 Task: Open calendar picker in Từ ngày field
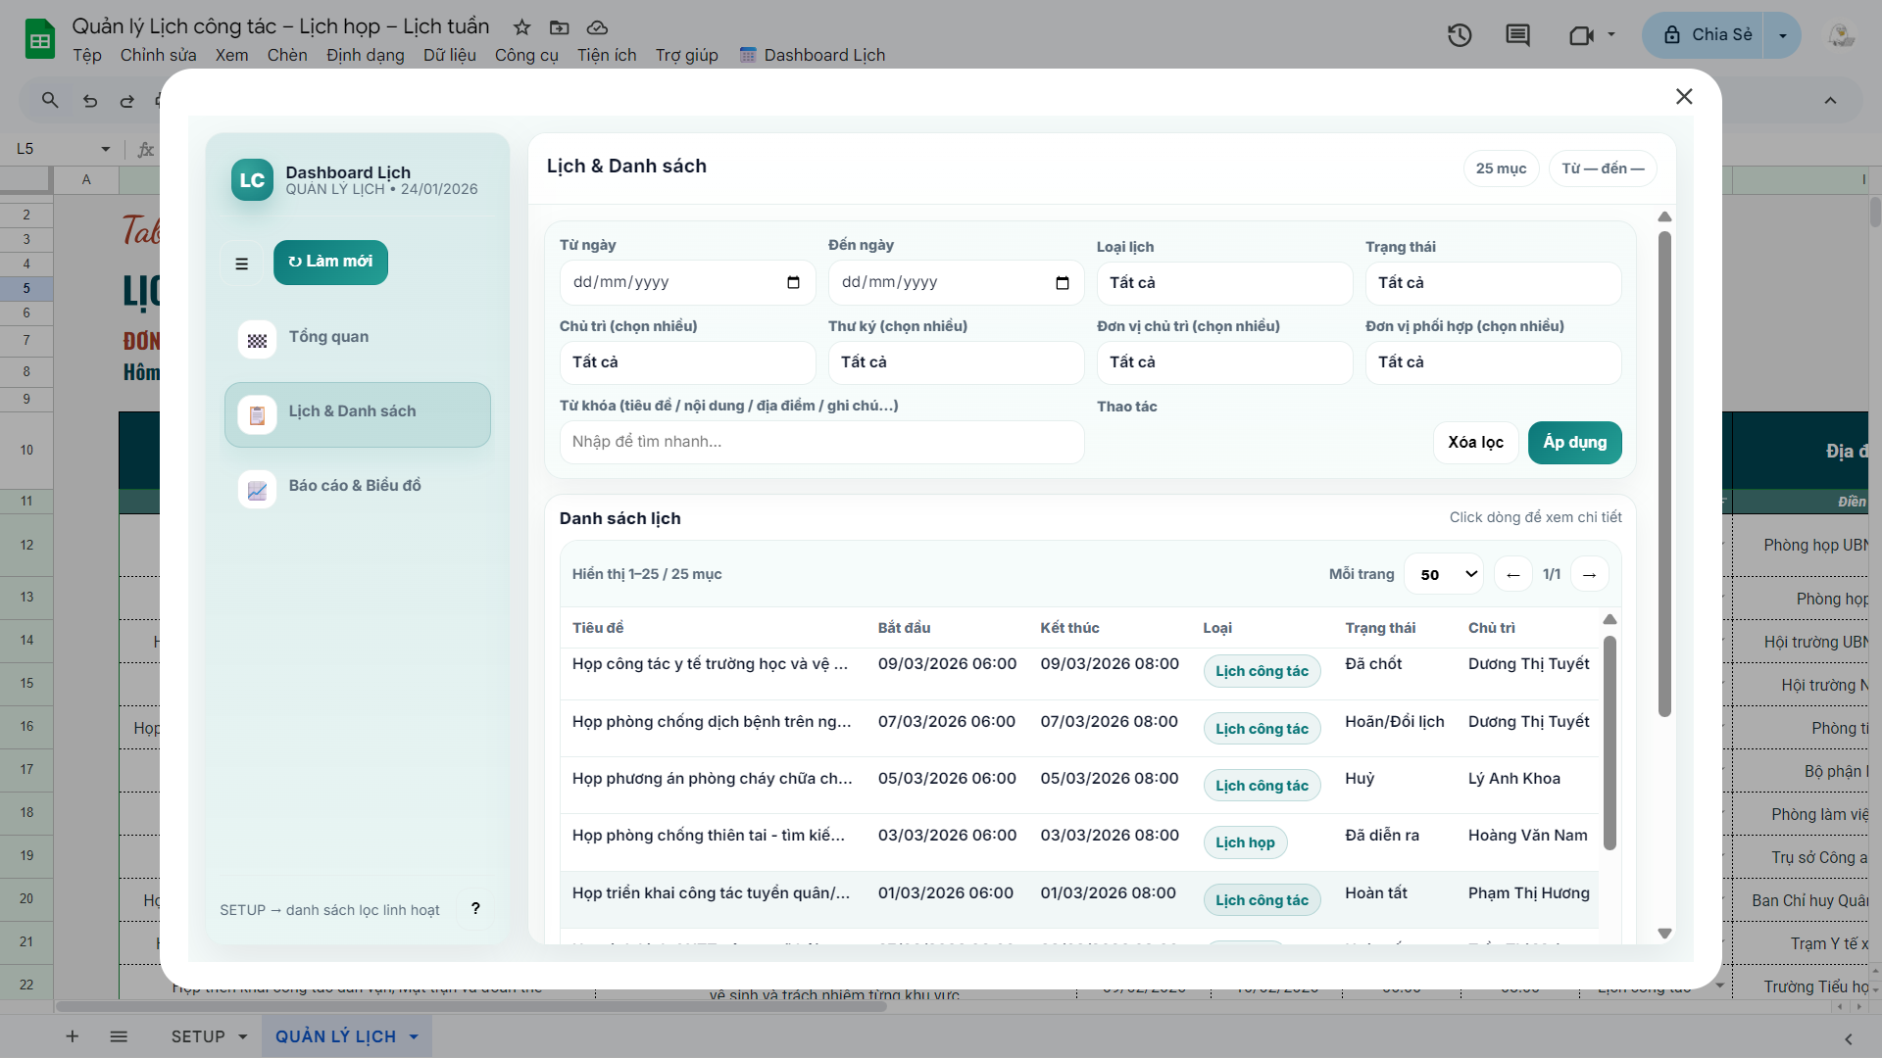click(x=793, y=283)
